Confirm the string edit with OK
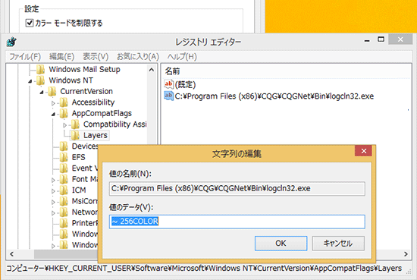Image resolution: width=417 pixels, height=280 pixels. [281, 244]
